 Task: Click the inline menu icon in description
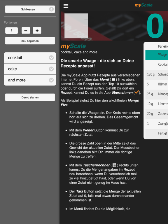click(113, 79)
